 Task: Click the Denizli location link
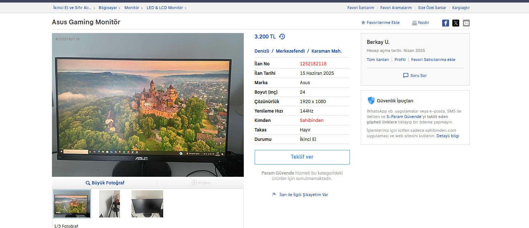point(262,51)
